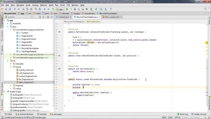Open the File menu
Viewport: 211px width, 119px height.
[x=2, y=5]
